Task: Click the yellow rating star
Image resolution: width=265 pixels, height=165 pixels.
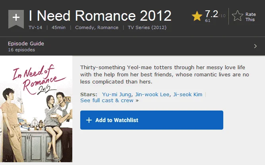Action: tap(197, 16)
